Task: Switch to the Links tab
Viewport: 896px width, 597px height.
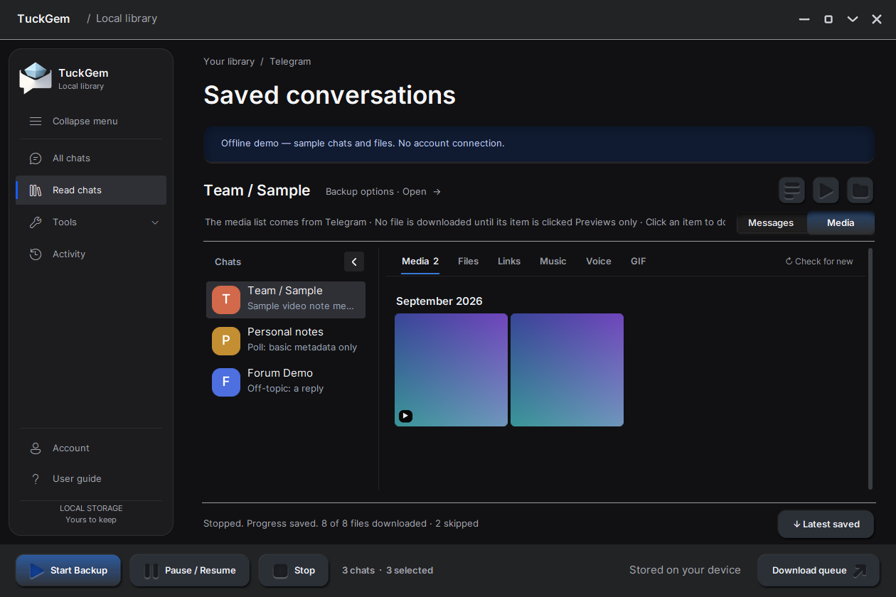Action: pyautogui.click(x=509, y=262)
